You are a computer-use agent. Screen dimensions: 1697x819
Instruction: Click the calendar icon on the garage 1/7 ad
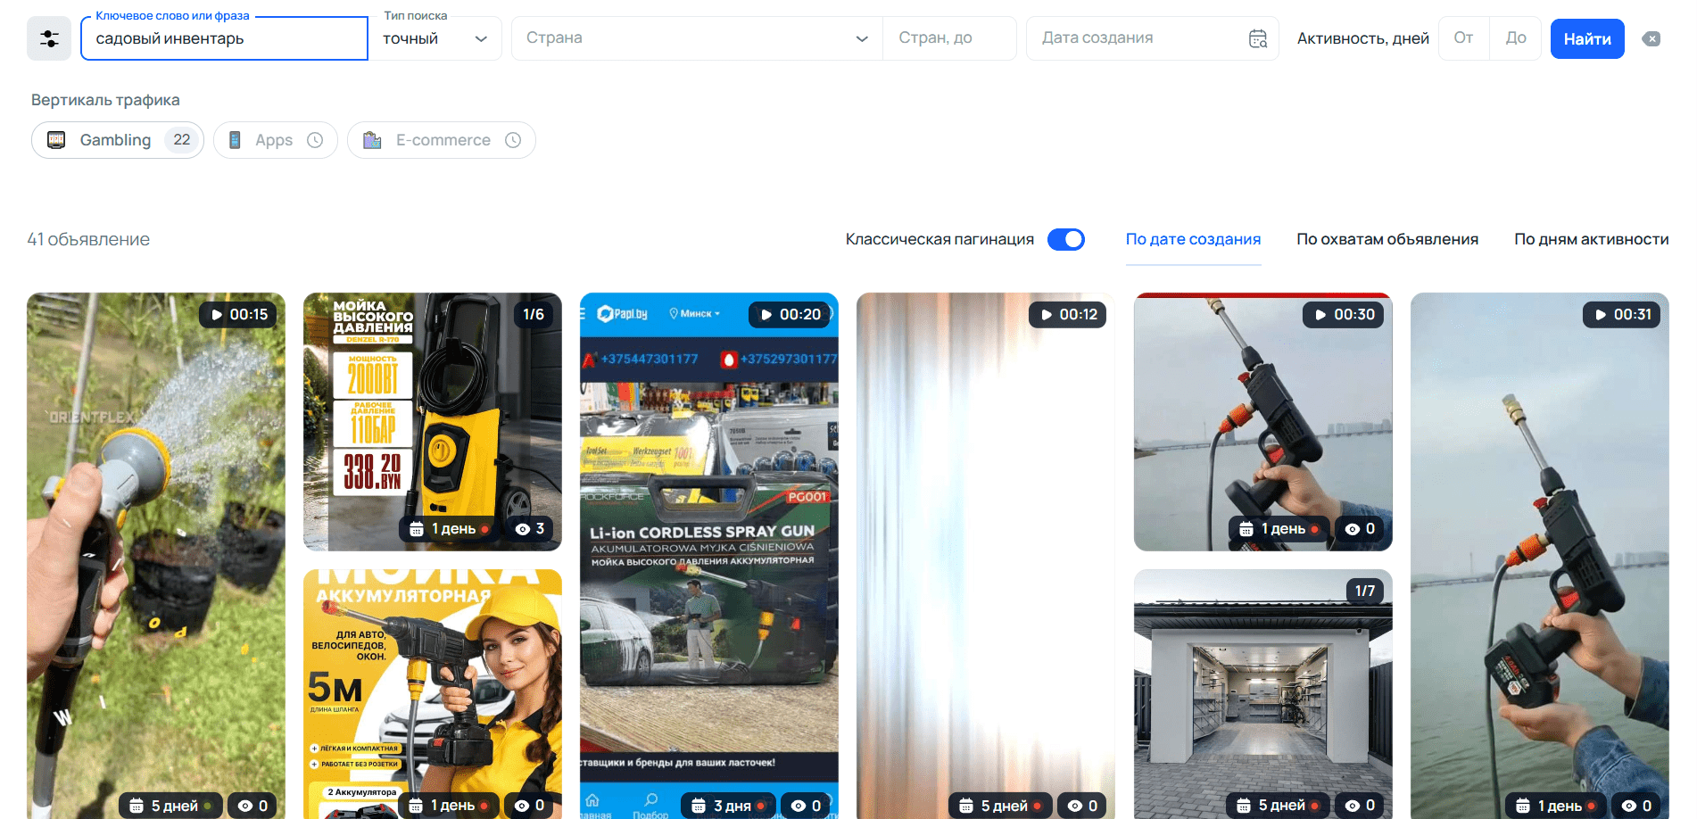(1244, 806)
